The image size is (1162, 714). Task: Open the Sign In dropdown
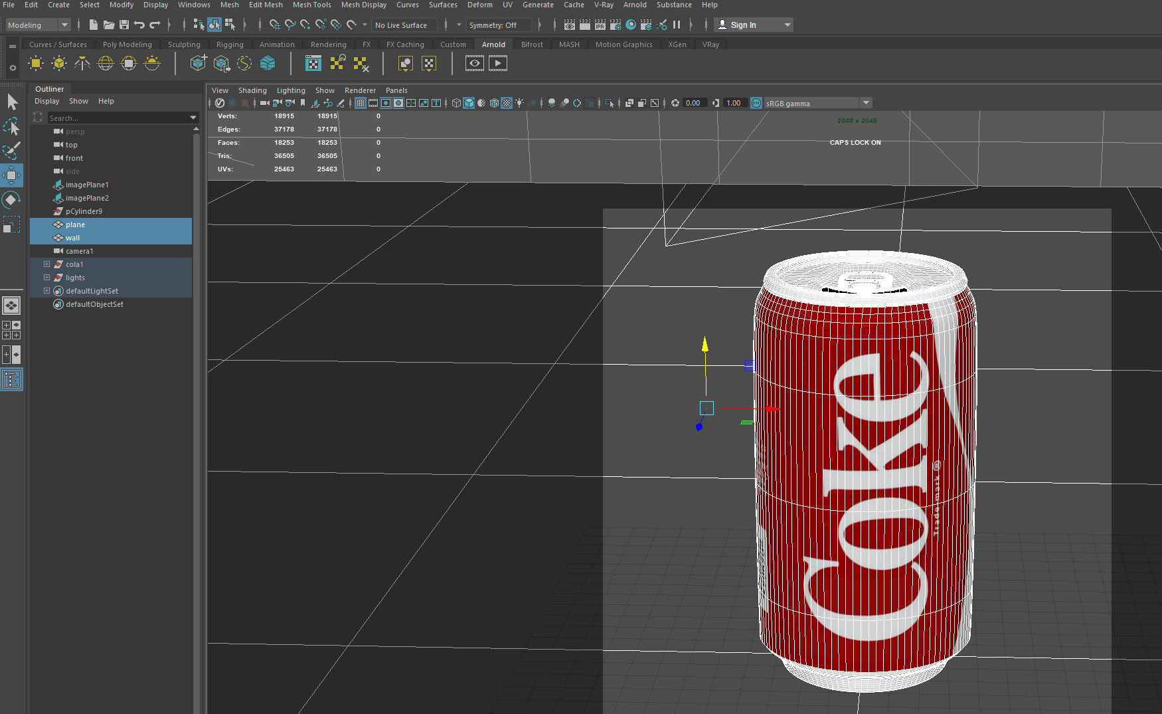click(754, 25)
